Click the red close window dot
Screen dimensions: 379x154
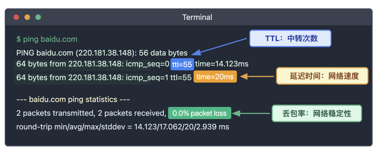[16, 17]
